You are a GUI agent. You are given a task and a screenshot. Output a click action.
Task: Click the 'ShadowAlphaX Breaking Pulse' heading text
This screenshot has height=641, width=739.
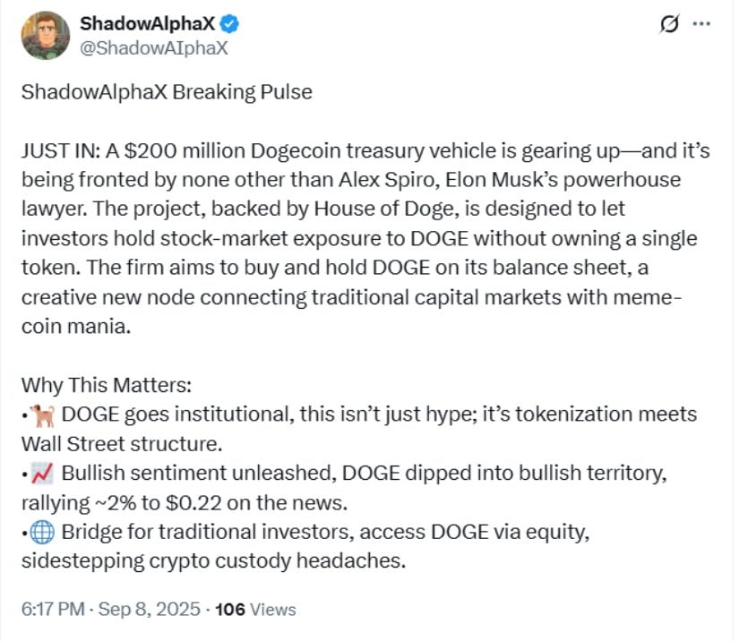[167, 92]
